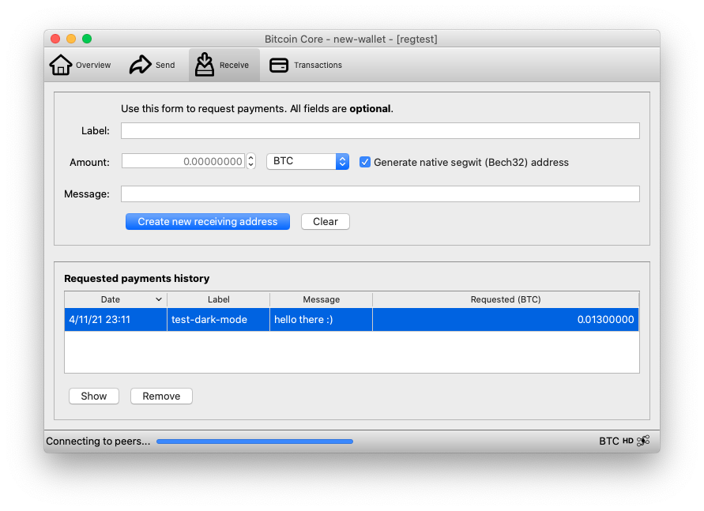The height and width of the screenshot is (511, 704).
Task: Sort history by the Date column
Action: pyautogui.click(x=115, y=299)
